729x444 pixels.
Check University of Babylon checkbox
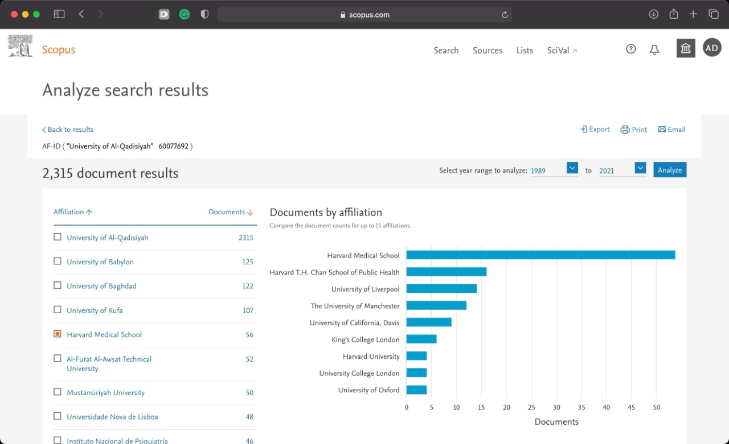pyautogui.click(x=58, y=261)
